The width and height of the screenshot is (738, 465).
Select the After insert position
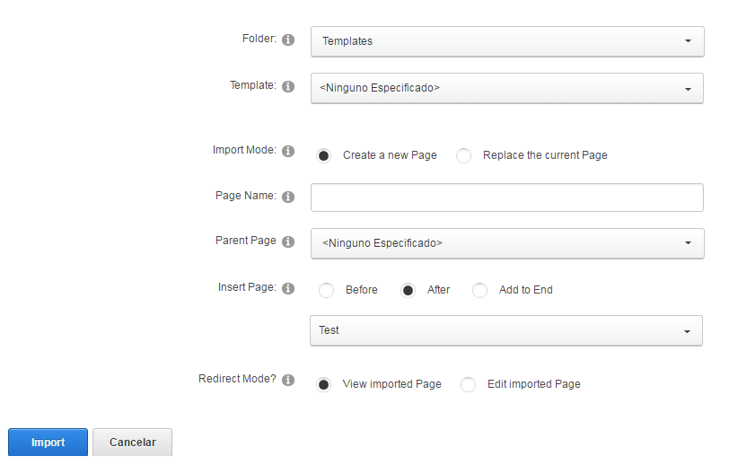coord(409,290)
